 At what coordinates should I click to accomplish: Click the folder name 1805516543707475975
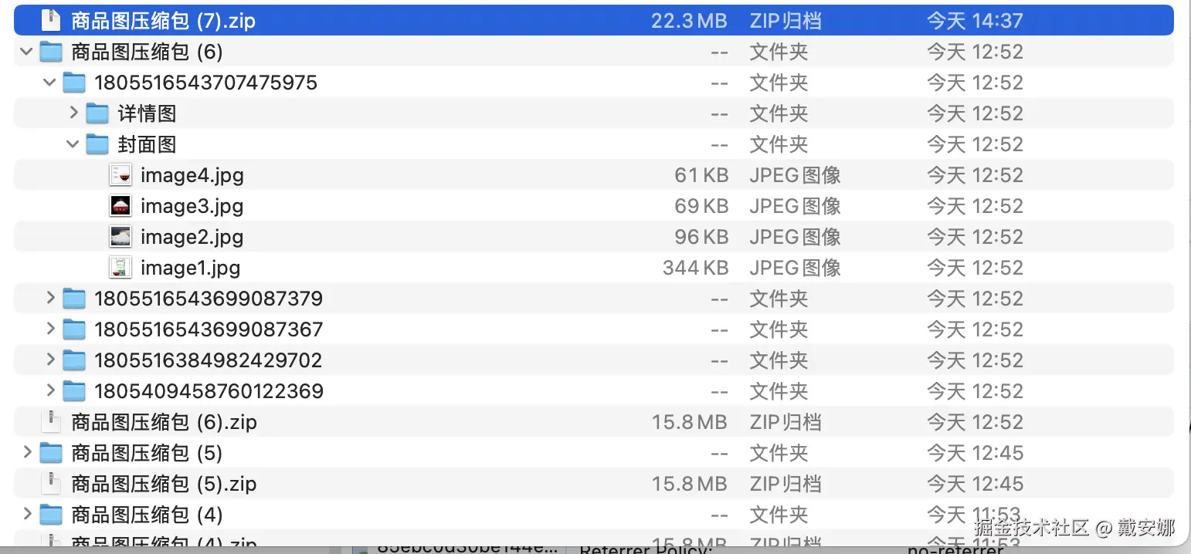pyautogui.click(x=205, y=83)
